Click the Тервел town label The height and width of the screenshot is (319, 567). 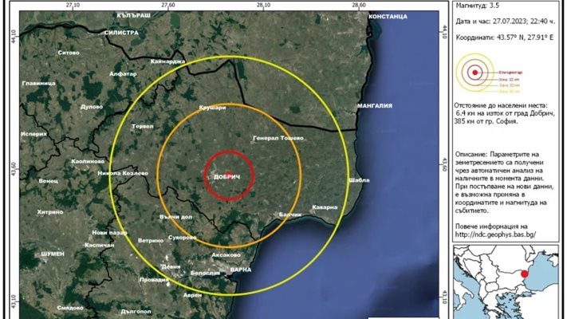coord(141,127)
